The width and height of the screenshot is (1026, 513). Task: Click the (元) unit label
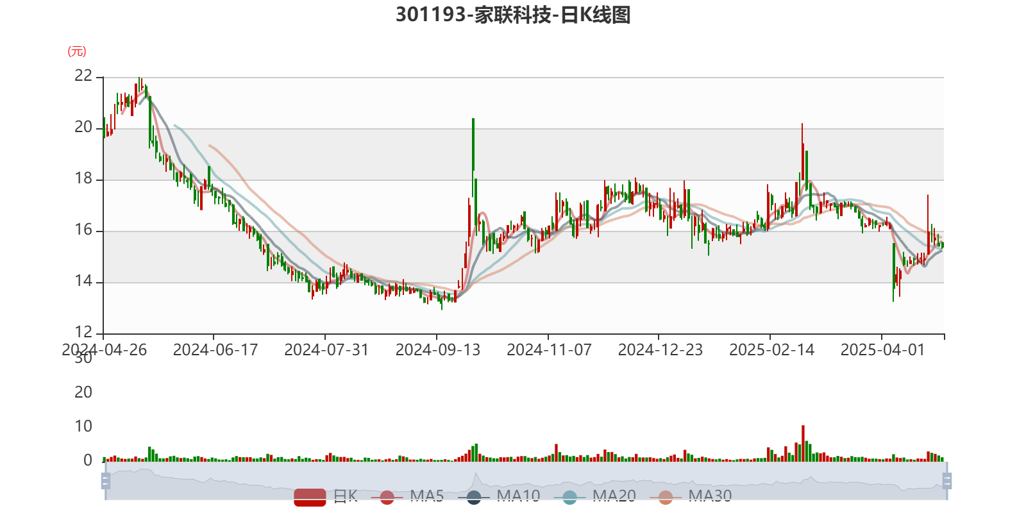(x=77, y=51)
